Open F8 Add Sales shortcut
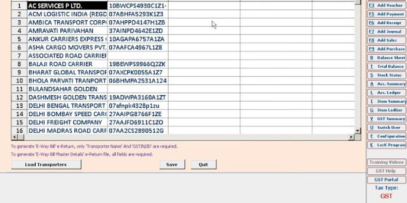407x203 pixels. point(387,40)
